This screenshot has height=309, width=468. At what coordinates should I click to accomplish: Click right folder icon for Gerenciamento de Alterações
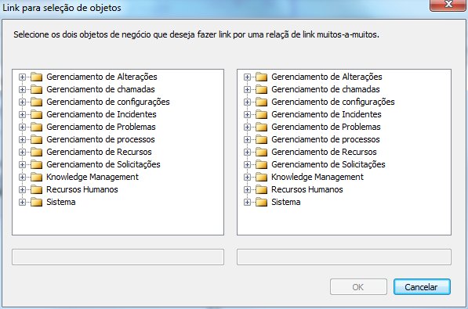(x=262, y=77)
